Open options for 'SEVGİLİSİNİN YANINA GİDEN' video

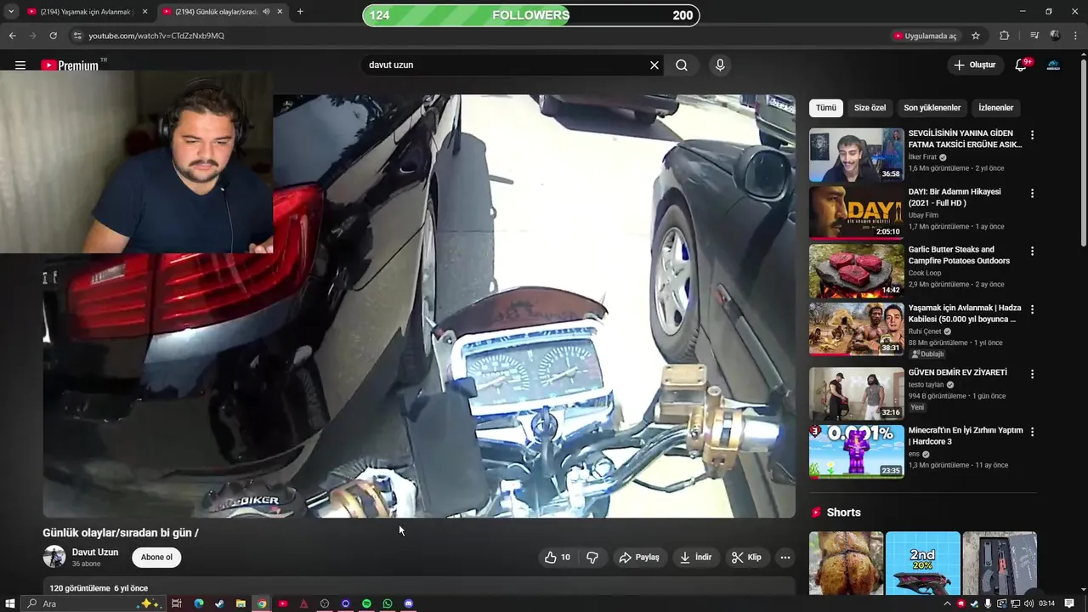click(x=1032, y=135)
